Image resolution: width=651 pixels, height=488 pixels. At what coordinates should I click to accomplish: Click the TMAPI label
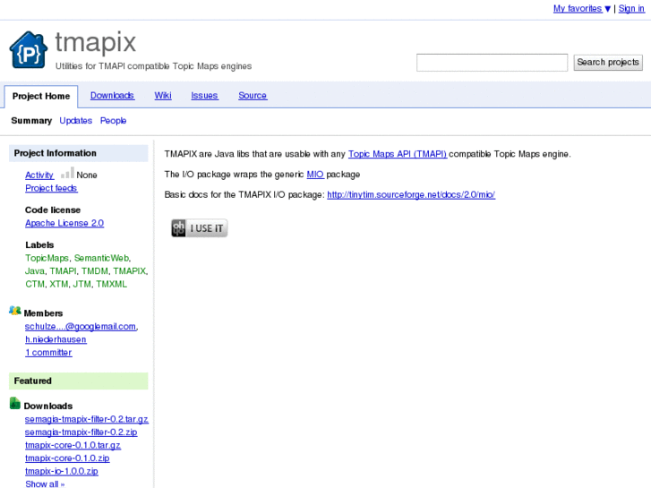point(63,271)
